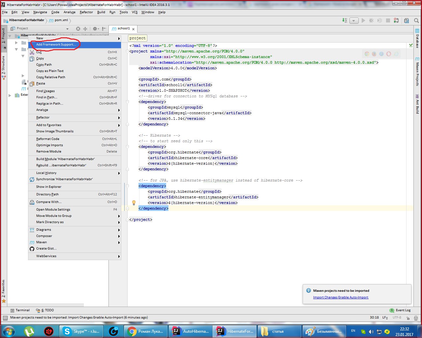This screenshot has width=422, height=338.
Task: Choose Find Usages in context menu
Action: pos(75,91)
